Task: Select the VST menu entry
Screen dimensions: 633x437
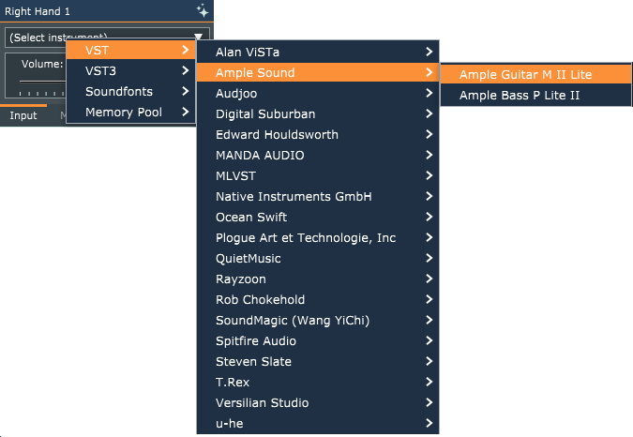Action: point(131,50)
